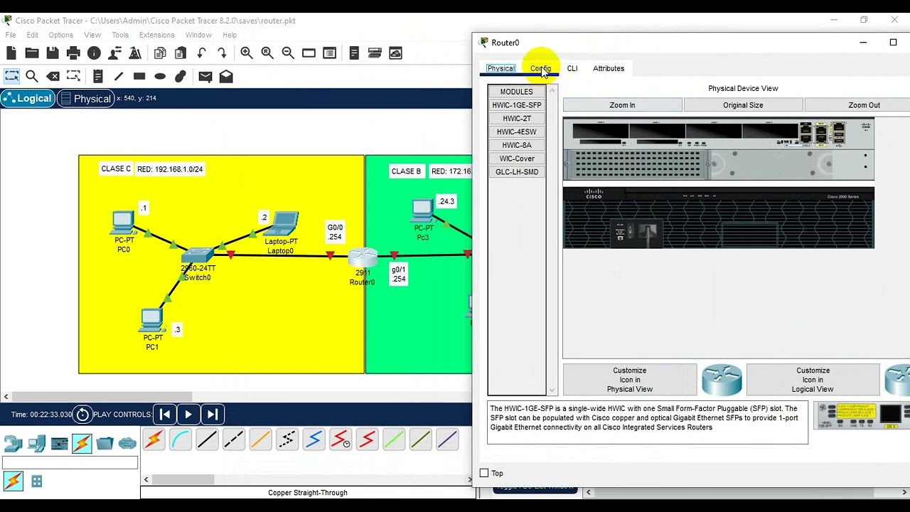Open the Attributes tab of Router0
Viewport: 910px width, 512px height.
click(609, 68)
